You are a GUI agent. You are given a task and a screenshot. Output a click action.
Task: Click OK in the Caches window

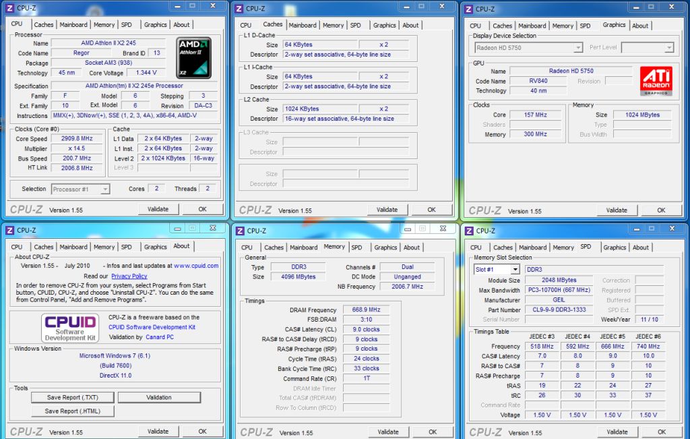coord(432,210)
